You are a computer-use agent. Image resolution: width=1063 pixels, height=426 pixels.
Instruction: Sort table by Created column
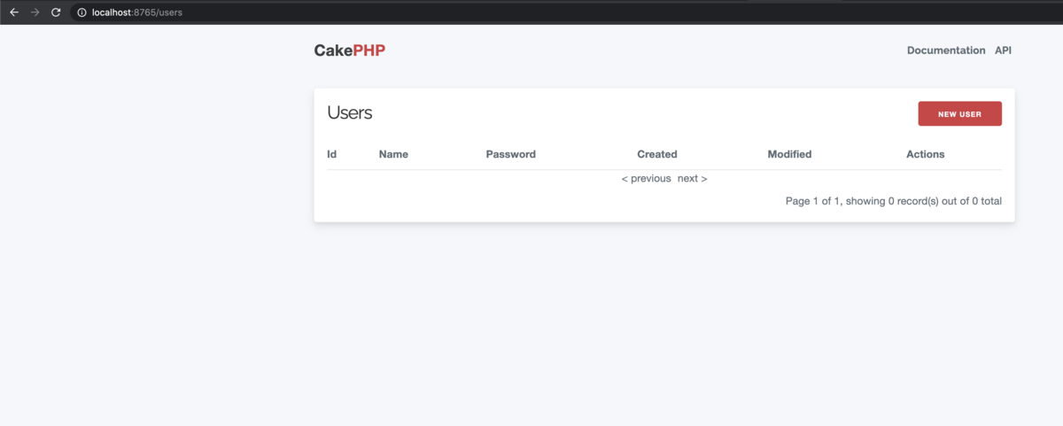tap(657, 154)
